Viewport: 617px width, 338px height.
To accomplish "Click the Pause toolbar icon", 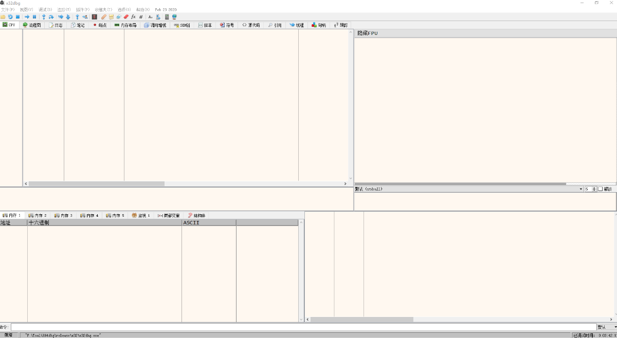I will pyautogui.click(x=34, y=17).
